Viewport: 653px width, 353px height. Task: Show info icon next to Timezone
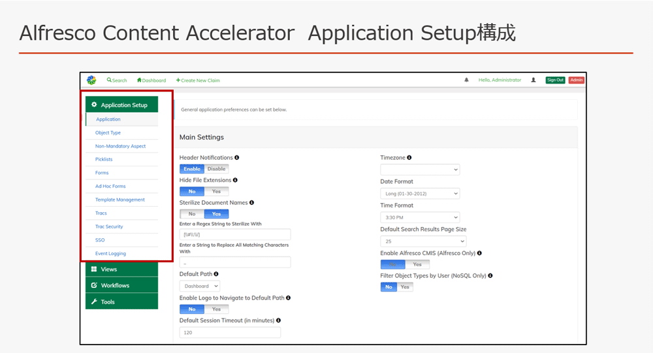[x=409, y=157]
